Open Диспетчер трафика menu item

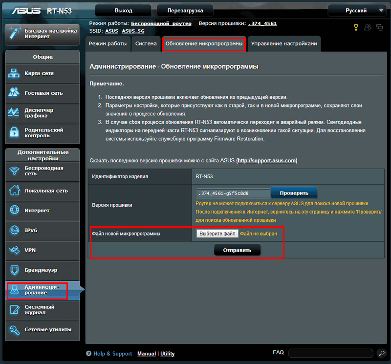click(x=43, y=113)
